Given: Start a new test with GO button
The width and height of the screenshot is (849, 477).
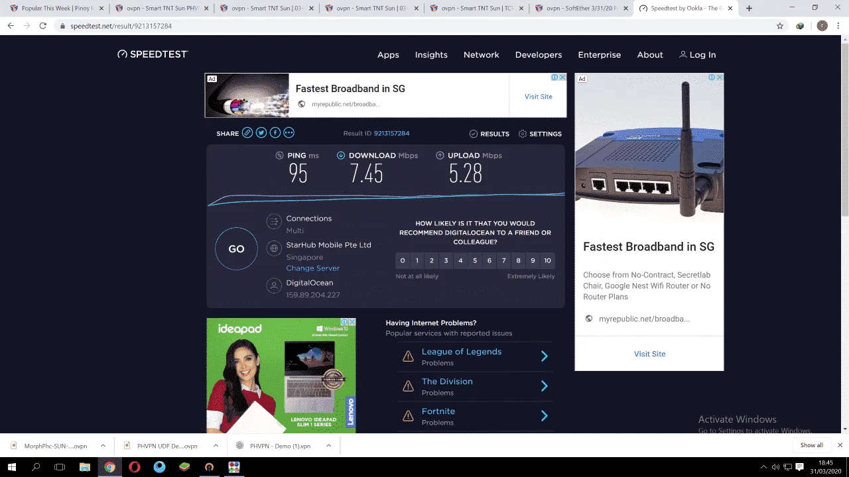Looking at the screenshot, I should (x=236, y=249).
